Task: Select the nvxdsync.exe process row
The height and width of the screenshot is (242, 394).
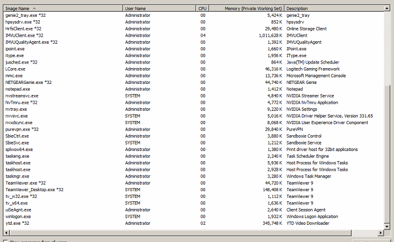Action: tap(193, 123)
